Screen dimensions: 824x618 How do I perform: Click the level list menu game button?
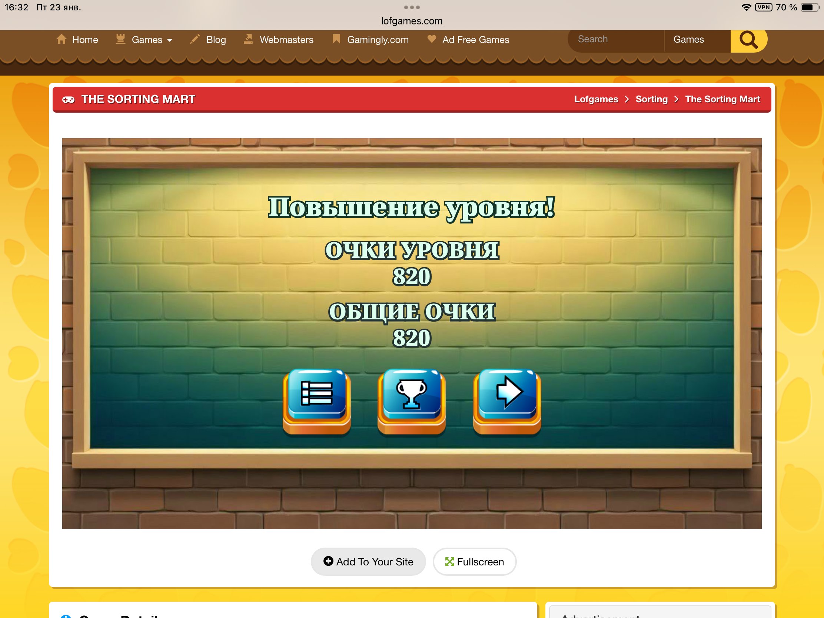pos(316,398)
